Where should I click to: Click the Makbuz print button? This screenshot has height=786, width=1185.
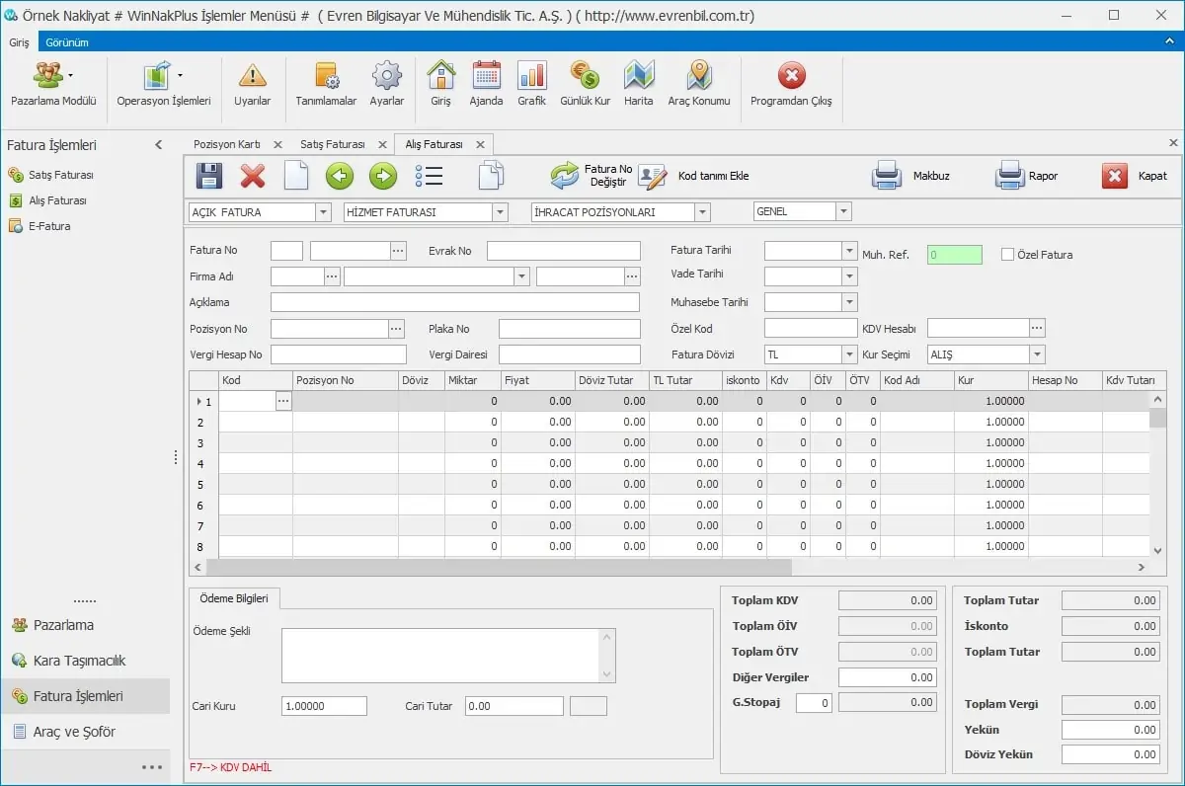click(x=910, y=176)
